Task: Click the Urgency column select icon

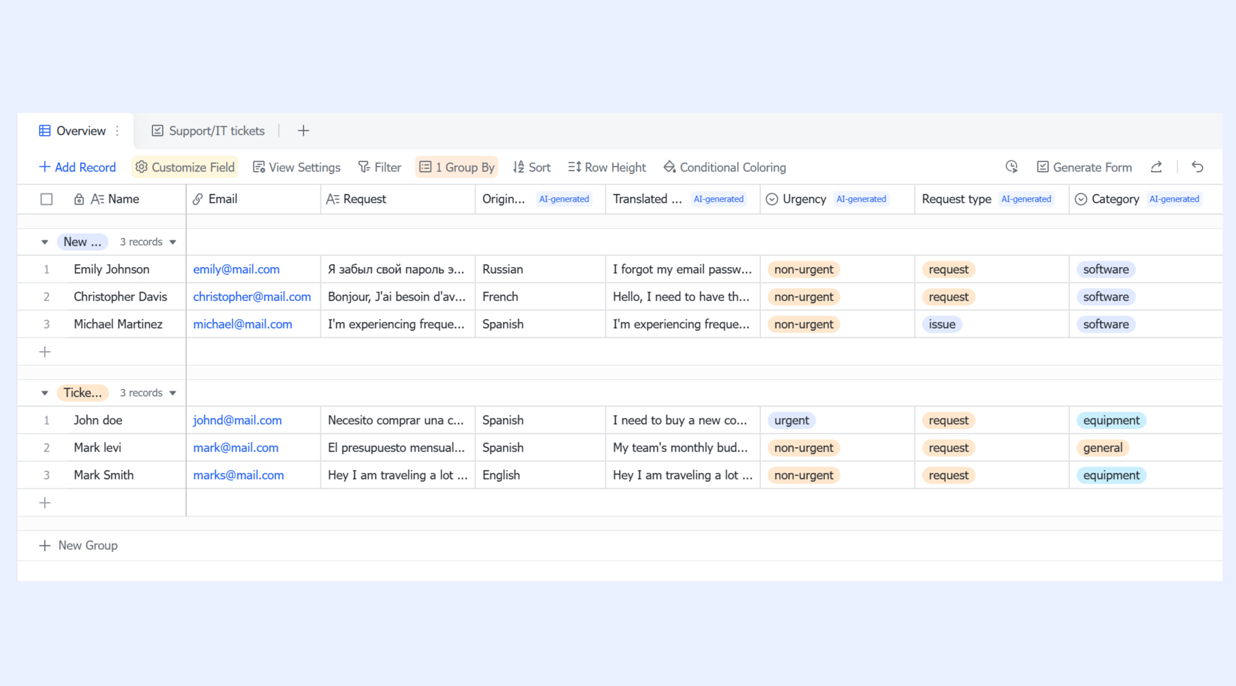Action: 772,199
